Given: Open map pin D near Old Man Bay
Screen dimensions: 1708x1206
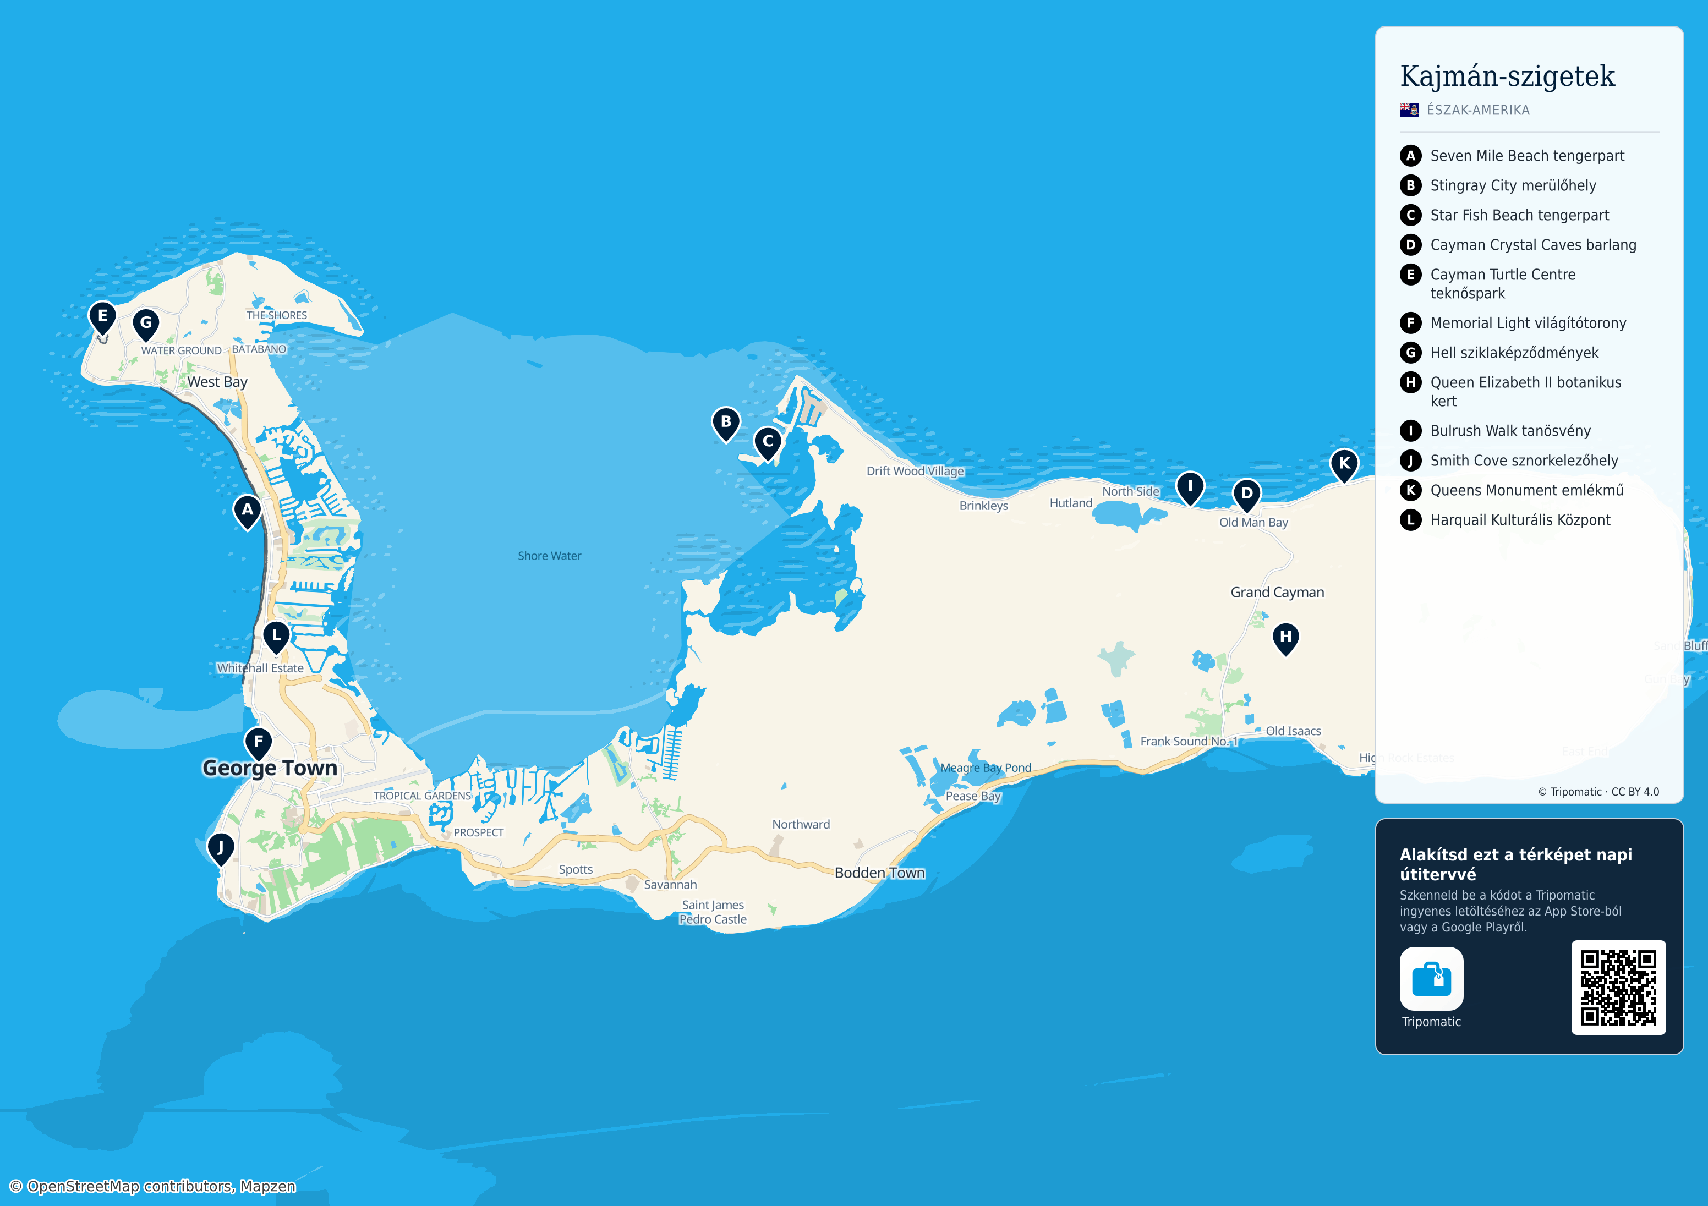Looking at the screenshot, I should [1247, 496].
